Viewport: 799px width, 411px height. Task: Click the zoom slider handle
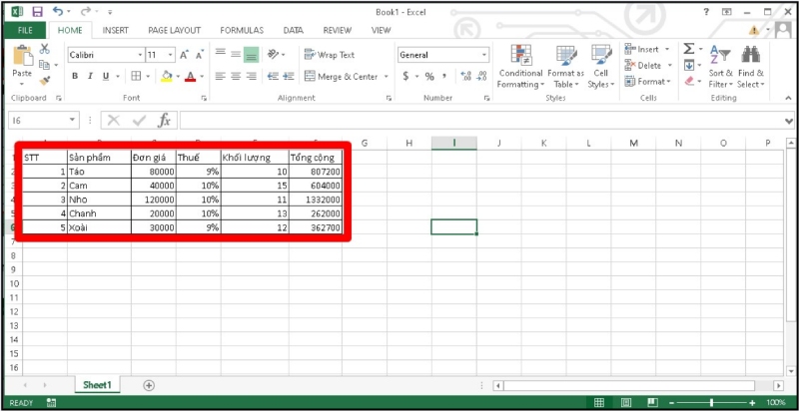point(711,402)
